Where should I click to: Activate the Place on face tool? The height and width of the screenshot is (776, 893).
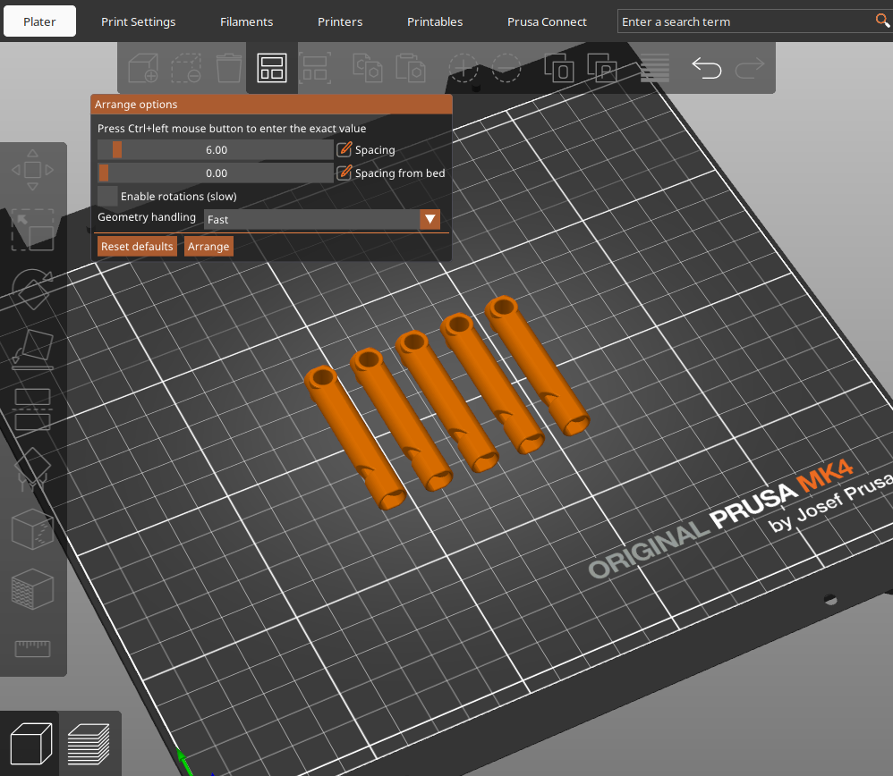pyautogui.click(x=32, y=349)
